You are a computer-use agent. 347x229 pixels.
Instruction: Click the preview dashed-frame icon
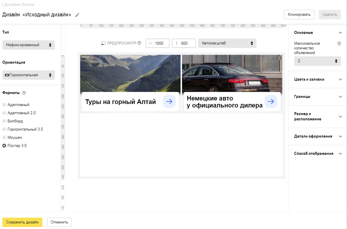click(104, 43)
